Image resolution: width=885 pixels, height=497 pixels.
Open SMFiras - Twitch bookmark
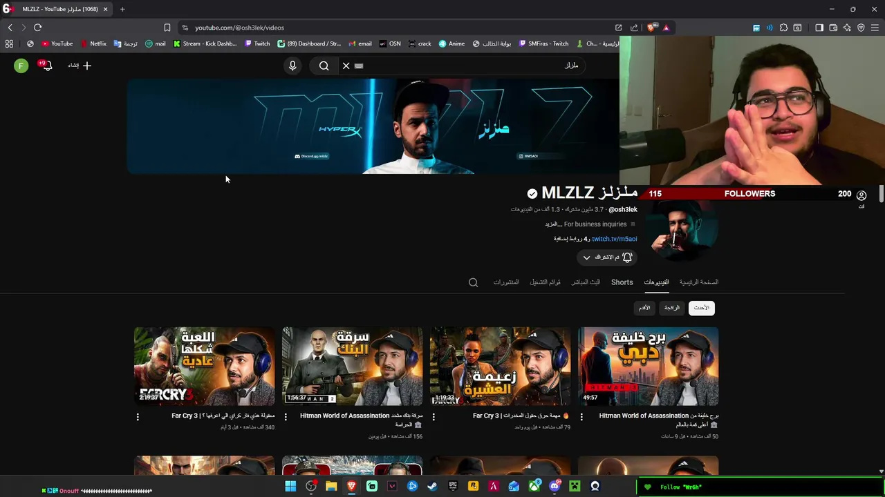[x=543, y=43]
